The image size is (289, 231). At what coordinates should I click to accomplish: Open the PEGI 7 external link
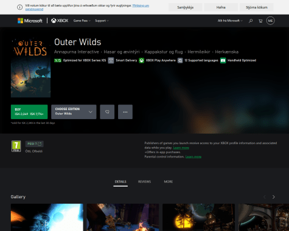tap(35, 144)
